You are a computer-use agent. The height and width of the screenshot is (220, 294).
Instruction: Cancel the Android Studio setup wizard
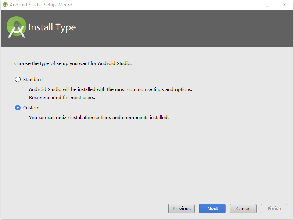coord(243,208)
